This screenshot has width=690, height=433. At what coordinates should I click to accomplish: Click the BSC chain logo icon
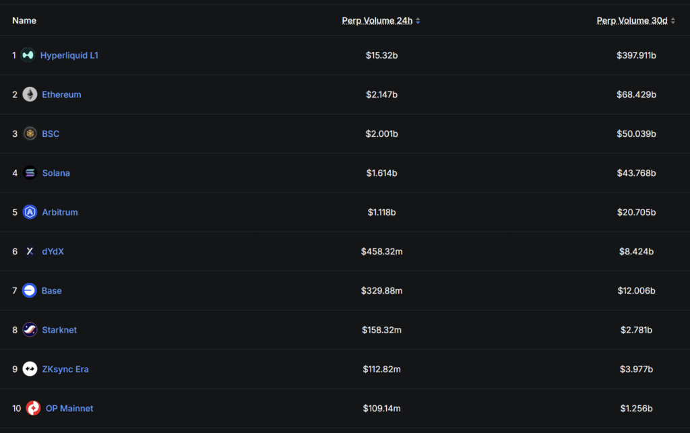tap(30, 133)
